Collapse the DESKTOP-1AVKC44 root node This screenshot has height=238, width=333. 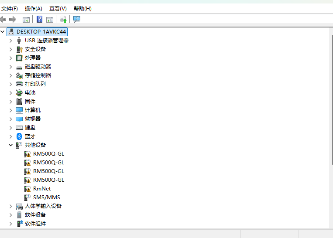(3, 32)
